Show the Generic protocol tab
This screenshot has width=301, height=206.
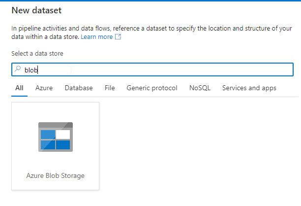coord(152,88)
